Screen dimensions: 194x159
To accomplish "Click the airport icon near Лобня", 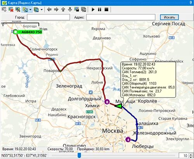I will [x=91, y=92].
